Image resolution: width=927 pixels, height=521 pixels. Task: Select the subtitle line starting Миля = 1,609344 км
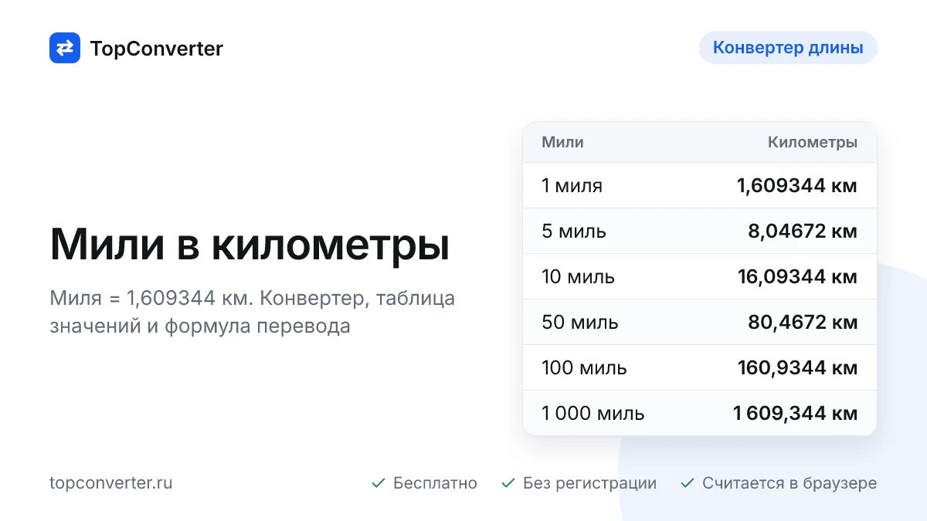coord(253,298)
